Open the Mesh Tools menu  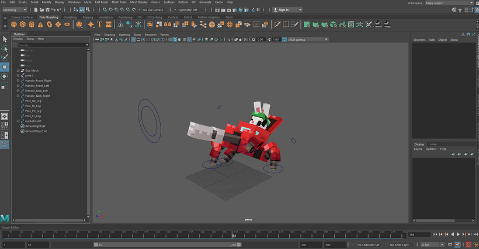(119, 2)
